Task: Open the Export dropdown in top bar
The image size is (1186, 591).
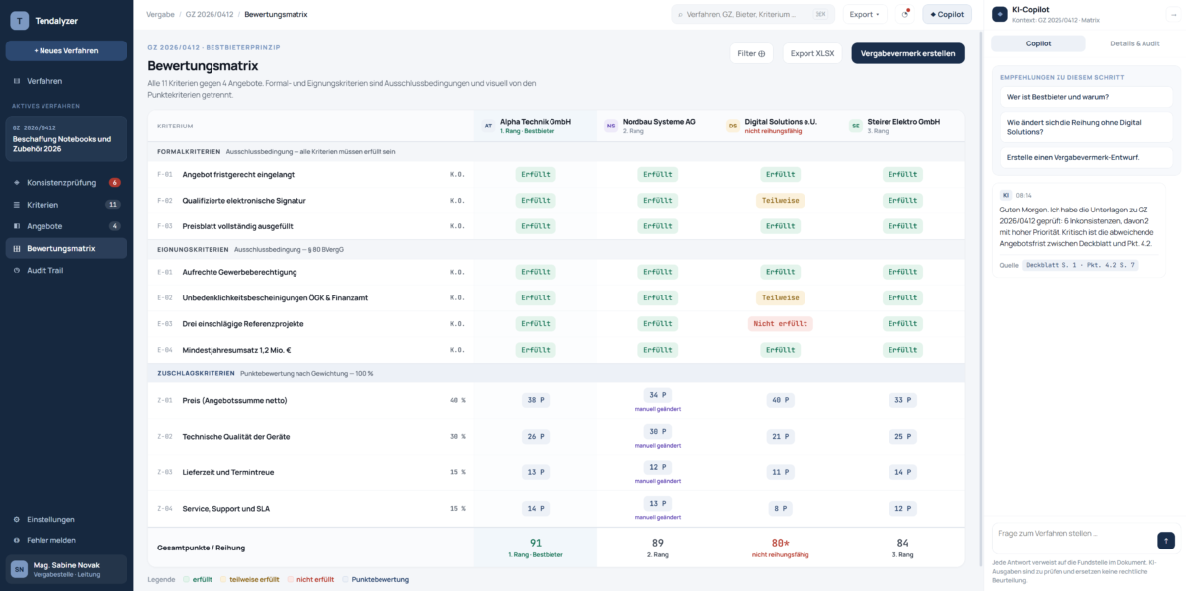Action: (865, 14)
